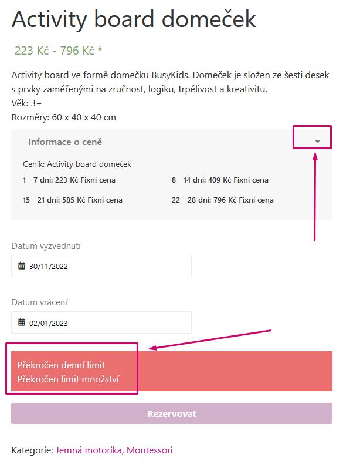This screenshot has width=360, height=471.
Task: Select the 22 - 28 dní price entry
Action: pyautogui.click(x=222, y=200)
